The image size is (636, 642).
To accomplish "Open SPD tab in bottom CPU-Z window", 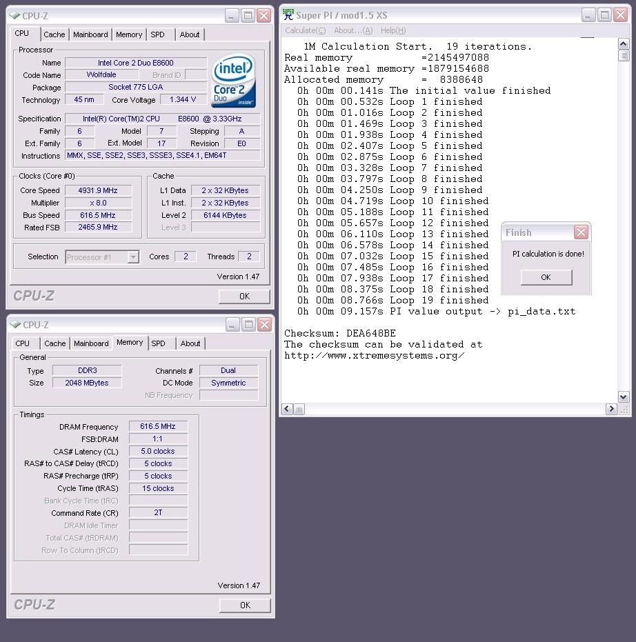I will (159, 343).
